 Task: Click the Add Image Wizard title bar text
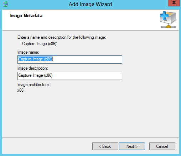click(x=90, y=4)
